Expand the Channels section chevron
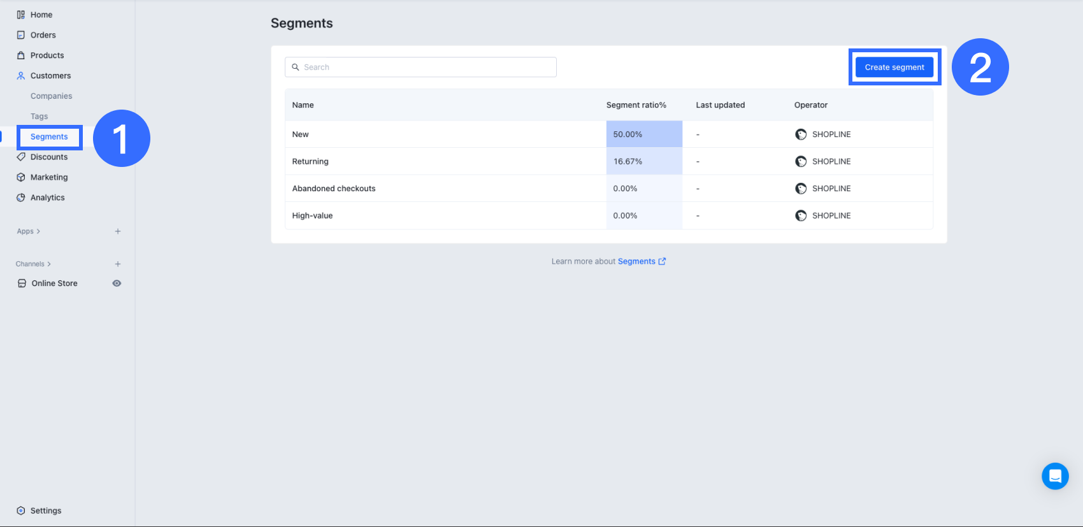 (49, 264)
